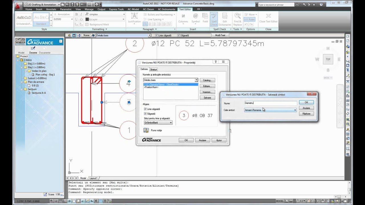Apply Bold formatting with the B icon
Screen dimensions: 365x205
[76, 14]
